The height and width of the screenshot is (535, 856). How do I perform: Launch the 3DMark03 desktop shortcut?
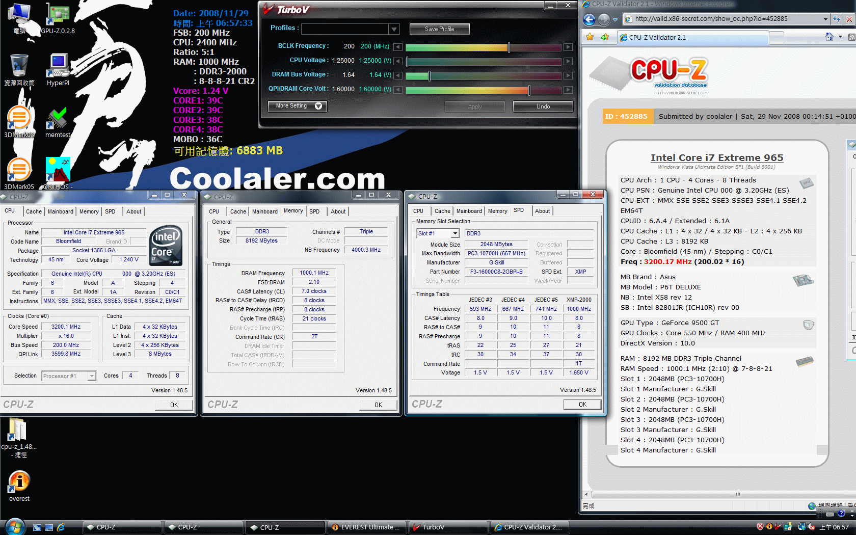click(19, 122)
